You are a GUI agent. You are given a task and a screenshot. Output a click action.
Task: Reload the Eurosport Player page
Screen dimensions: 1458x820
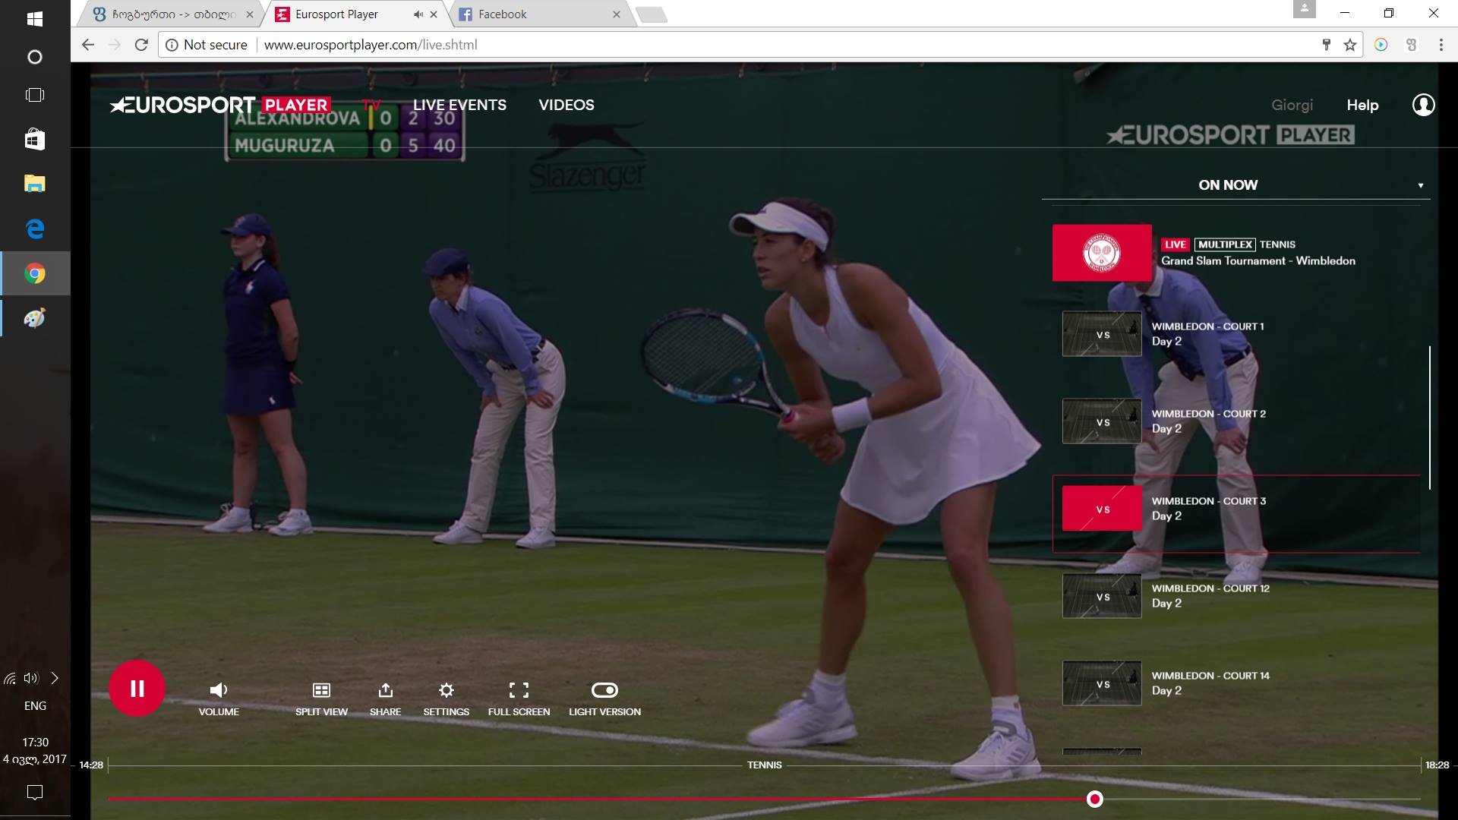pyautogui.click(x=141, y=45)
